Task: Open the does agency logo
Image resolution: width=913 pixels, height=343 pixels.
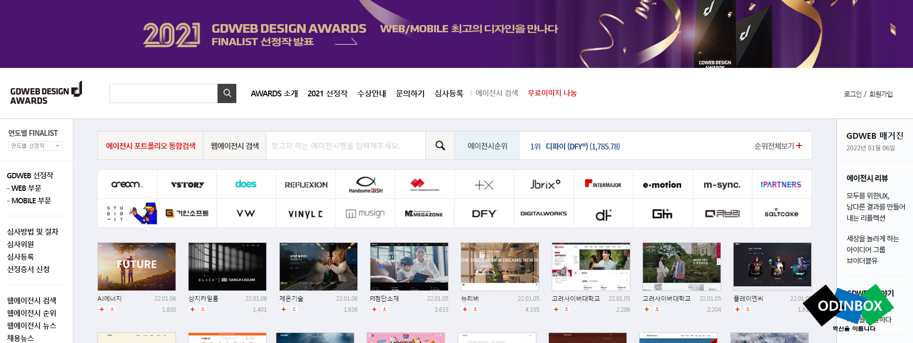Action: click(x=246, y=185)
